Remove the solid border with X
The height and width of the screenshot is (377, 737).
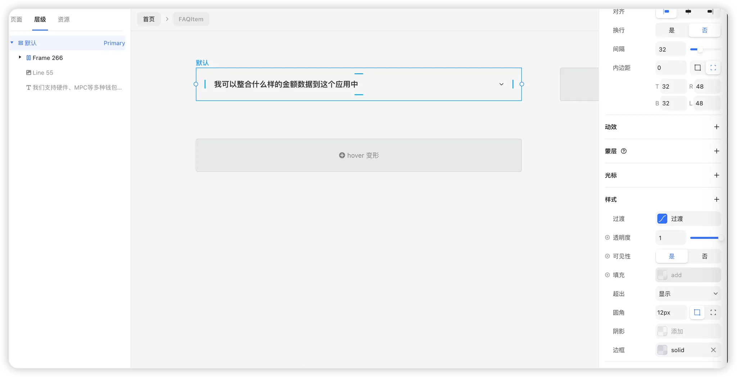[x=713, y=350]
